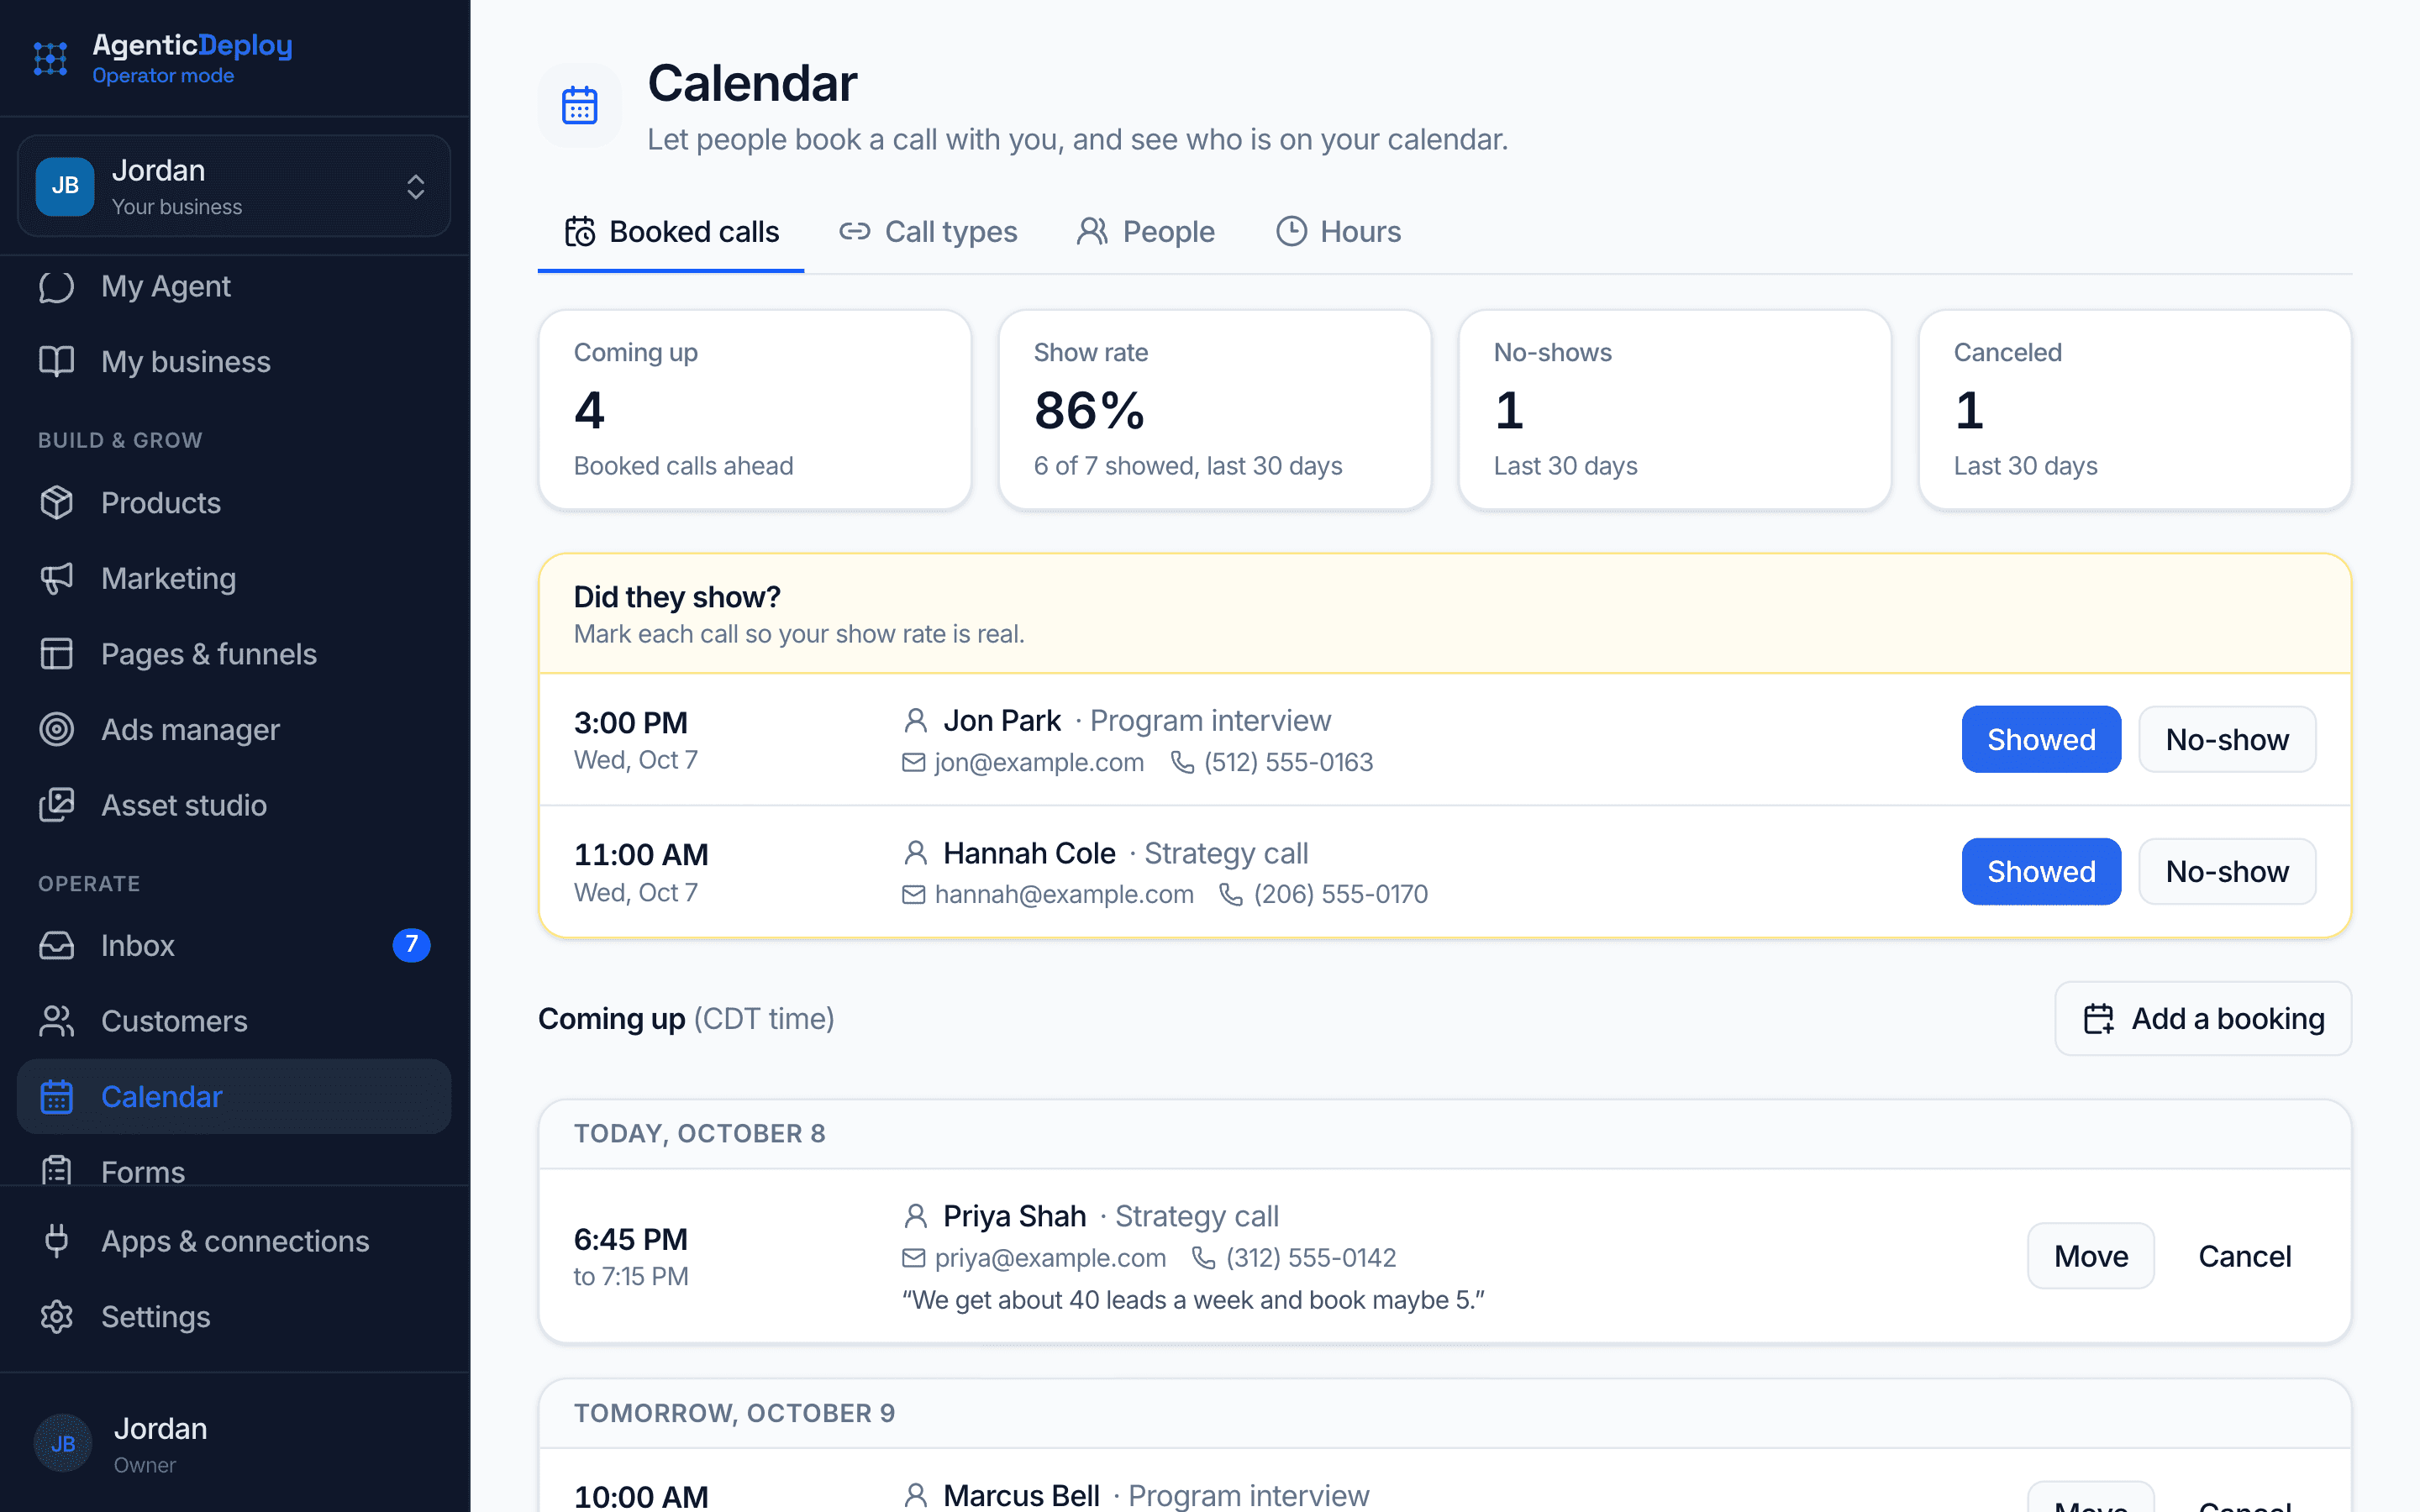
Task: Open Apps & connections in sidebar
Action: coord(234,1241)
